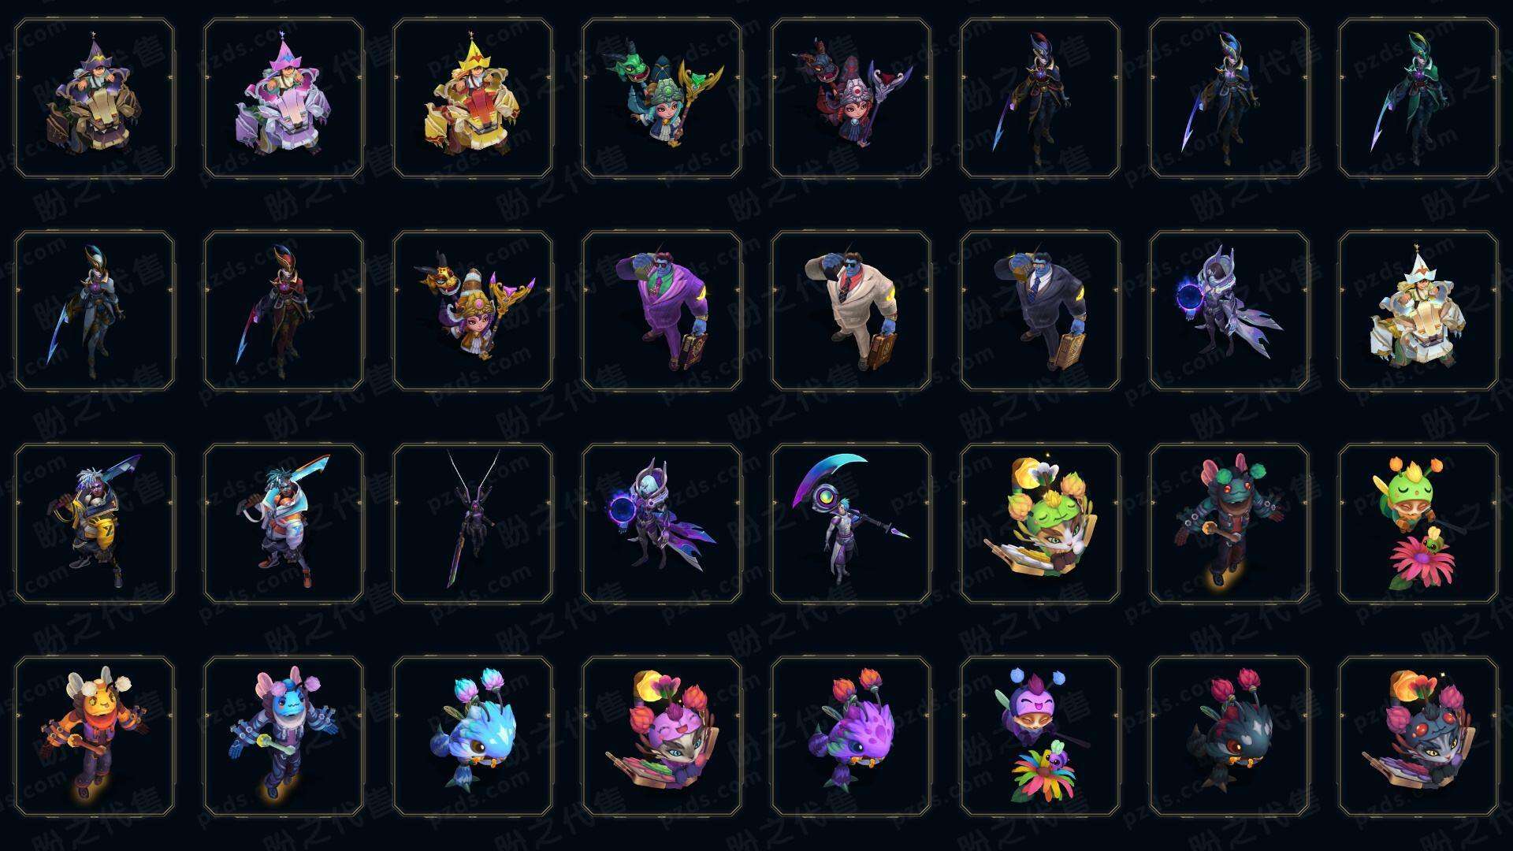Choose the purple suit giant with briefcase
1513x851 pixels.
click(662, 311)
